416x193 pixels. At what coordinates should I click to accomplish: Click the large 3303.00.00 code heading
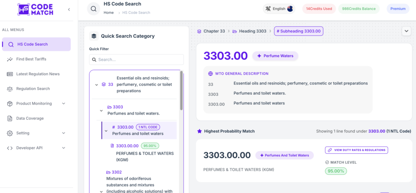click(x=227, y=155)
